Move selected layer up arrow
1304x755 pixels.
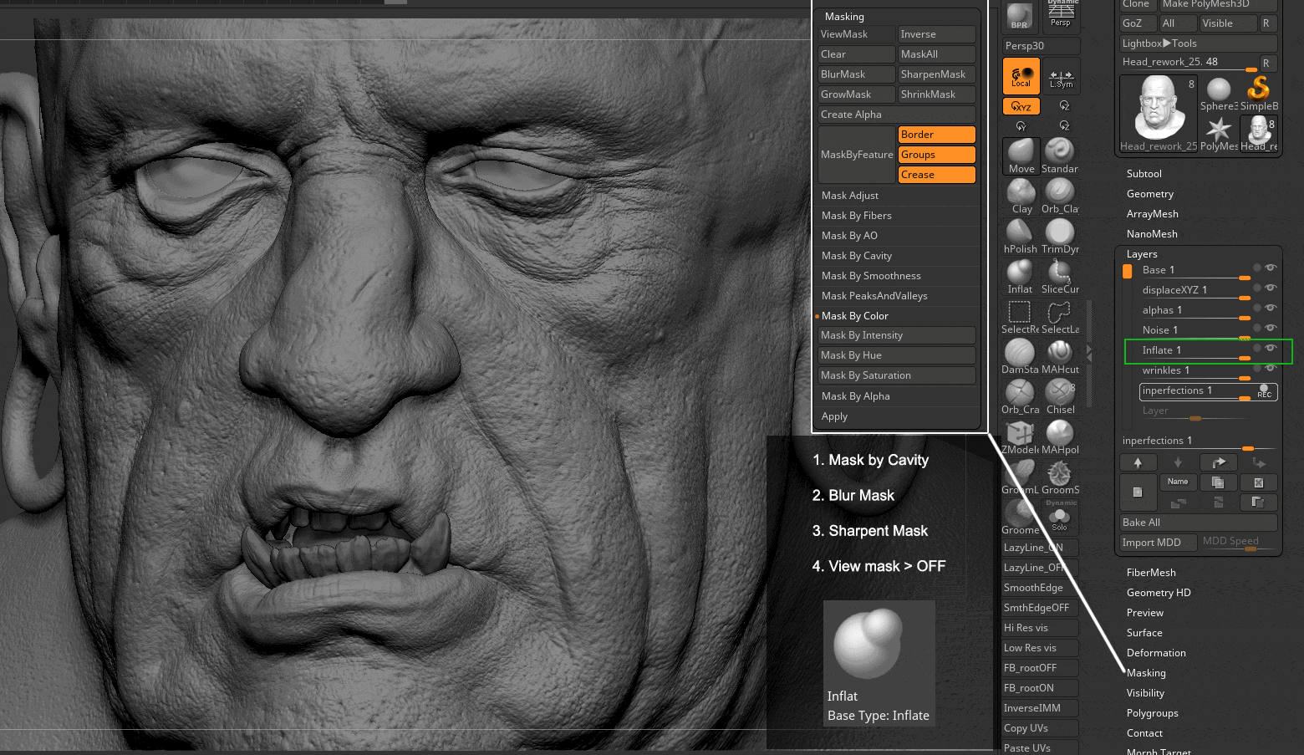pos(1138,462)
